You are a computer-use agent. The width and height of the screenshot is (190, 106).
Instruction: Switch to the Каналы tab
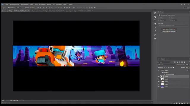tap(167, 59)
